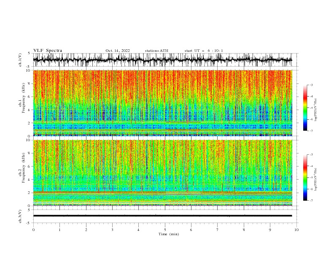The width and height of the screenshot is (334, 258).
Task: Click time axis tick label '2'
Action: click(x=86, y=230)
